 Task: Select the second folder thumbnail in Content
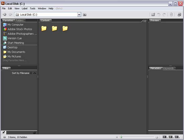(55, 28)
